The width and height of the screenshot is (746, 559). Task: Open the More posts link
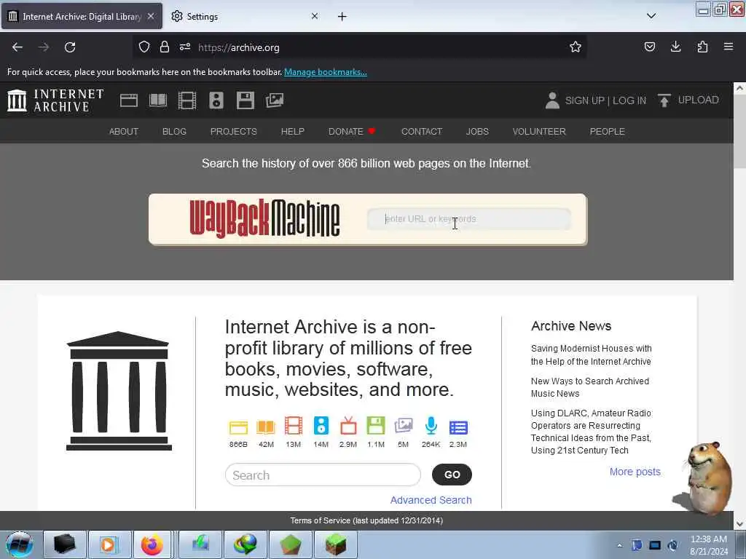(x=635, y=472)
